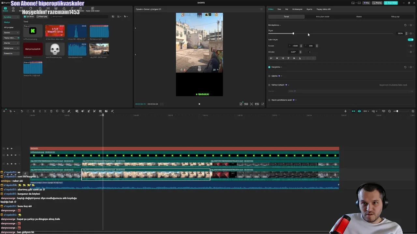Open the Maske sub-tab
417x234 pixels.
click(359, 17)
